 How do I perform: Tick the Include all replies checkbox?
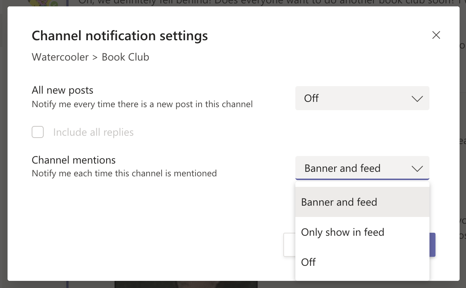click(38, 132)
